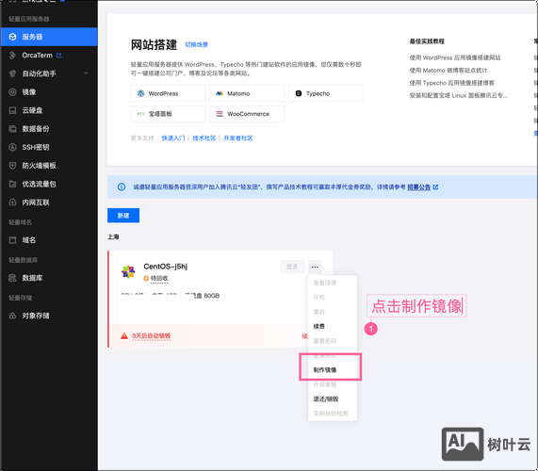Screen dimensions: 538x471
Task: Click external-link icon after 招募公告
Action: 435,187
